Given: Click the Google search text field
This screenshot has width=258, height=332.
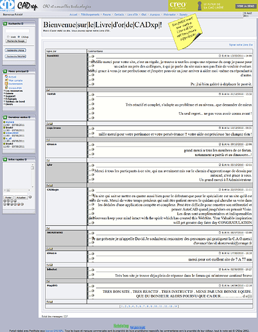Looking at the screenshot, I should pos(17,31).
